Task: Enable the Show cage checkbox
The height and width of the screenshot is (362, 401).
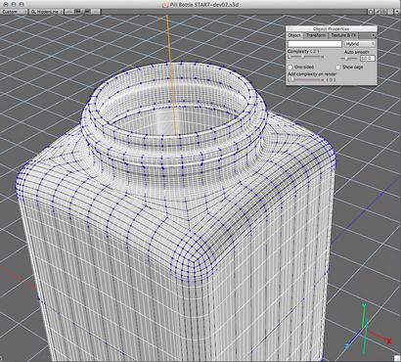Action: (338, 68)
